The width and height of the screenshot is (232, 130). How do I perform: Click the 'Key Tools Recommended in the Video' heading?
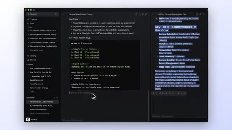coord(175,29)
